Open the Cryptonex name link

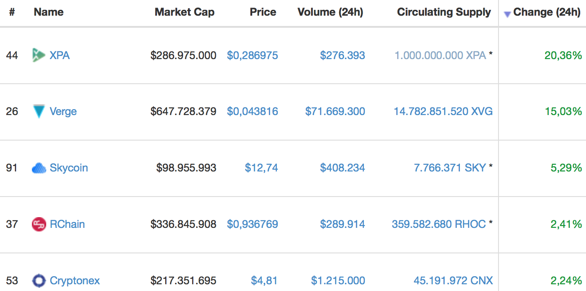pos(75,281)
